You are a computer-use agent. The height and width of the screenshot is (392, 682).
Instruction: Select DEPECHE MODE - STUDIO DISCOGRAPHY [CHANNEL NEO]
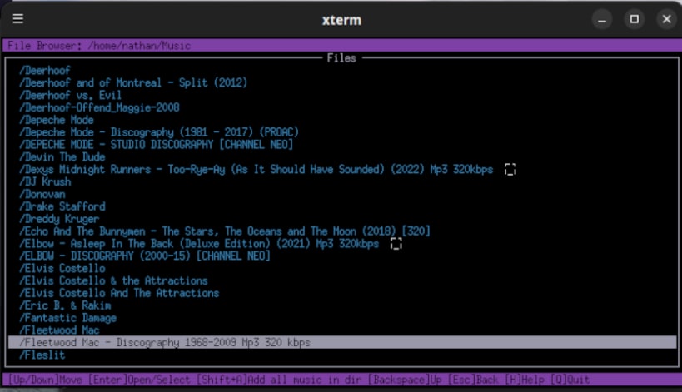[157, 145]
